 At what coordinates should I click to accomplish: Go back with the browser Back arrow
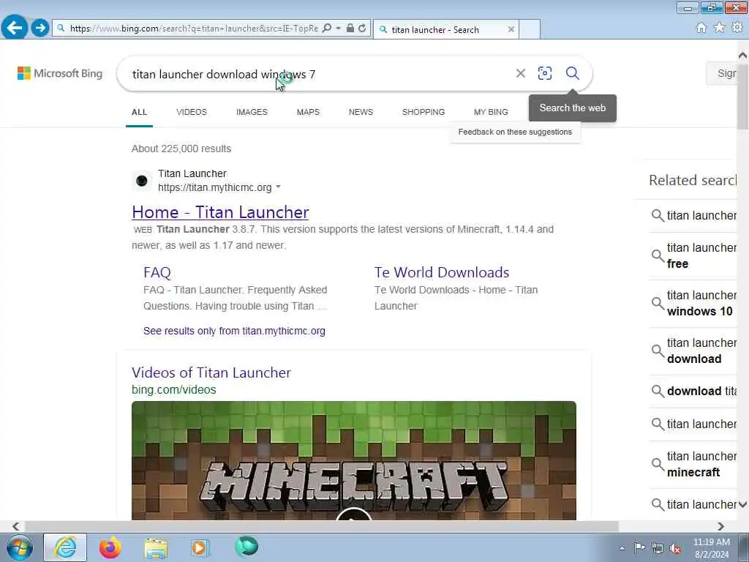pyautogui.click(x=15, y=28)
